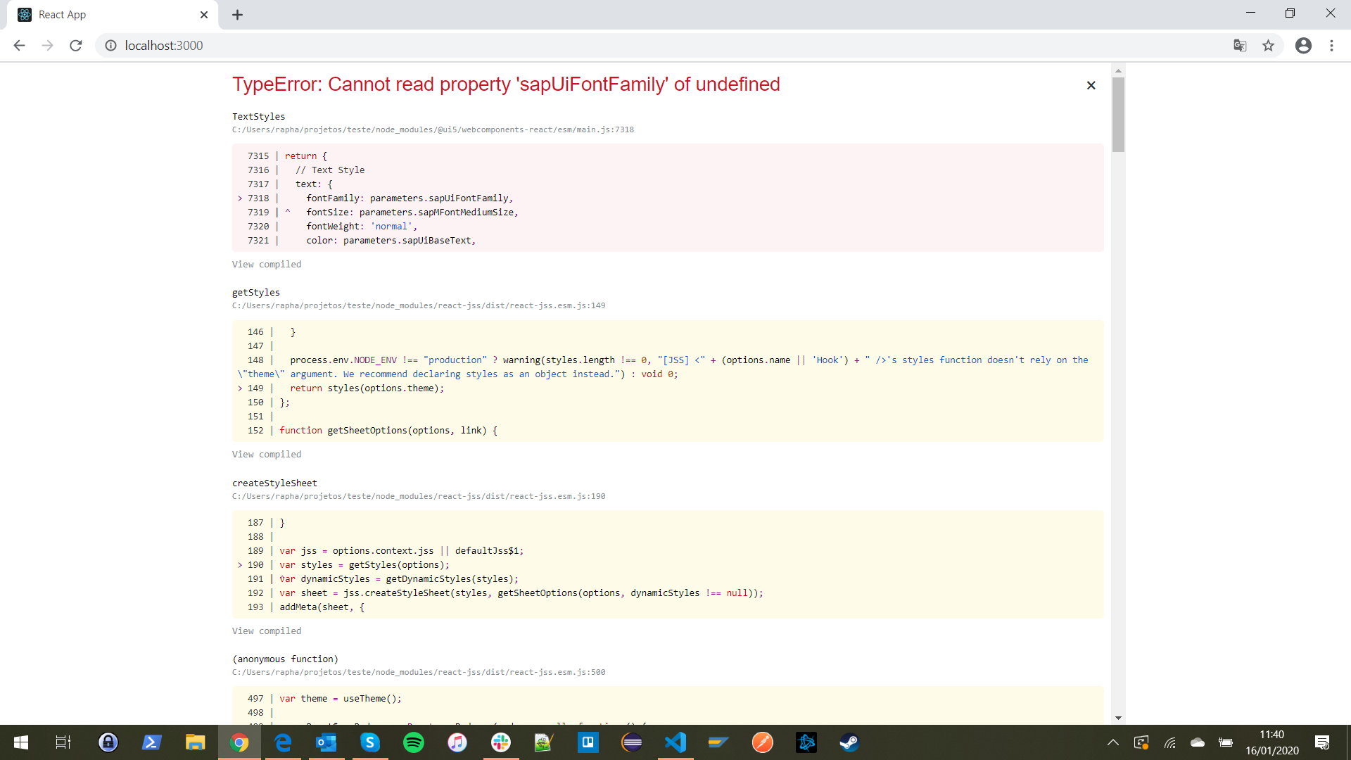1351x760 pixels.
Task: Open Slack from the taskbar
Action: (x=501, y=742)
